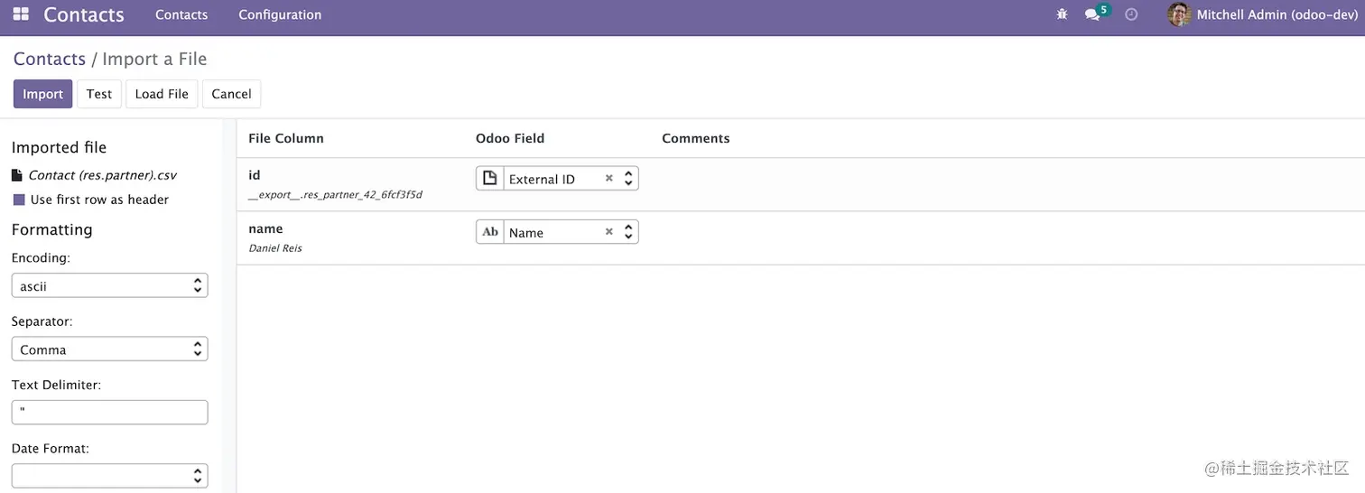This screenshot has width=1365, height=493.
Task: Toggle Use first row as header
Action: [x=18, y=200]
